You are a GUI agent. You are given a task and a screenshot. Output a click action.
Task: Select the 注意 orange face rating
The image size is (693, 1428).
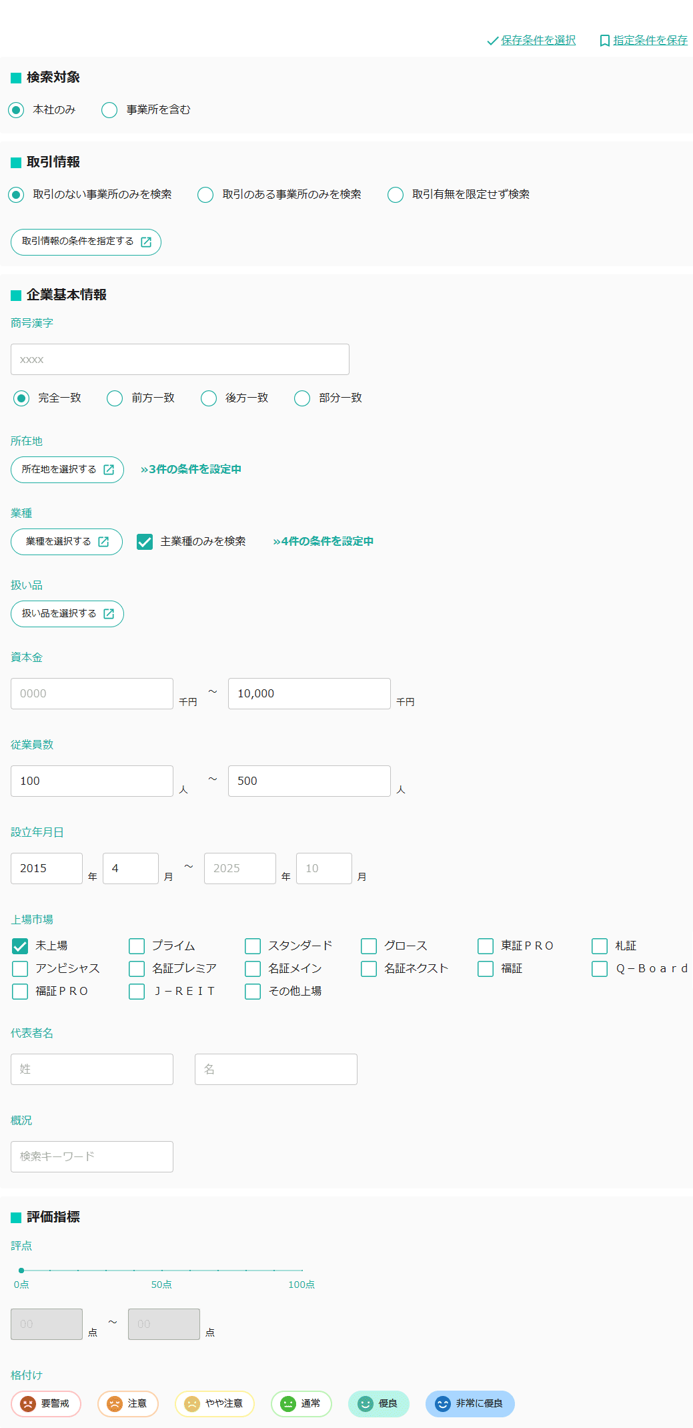[x=115, y=1403]
